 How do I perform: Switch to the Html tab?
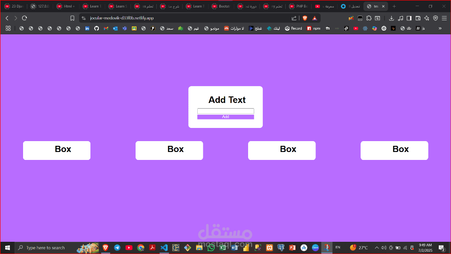coord(66,6)
